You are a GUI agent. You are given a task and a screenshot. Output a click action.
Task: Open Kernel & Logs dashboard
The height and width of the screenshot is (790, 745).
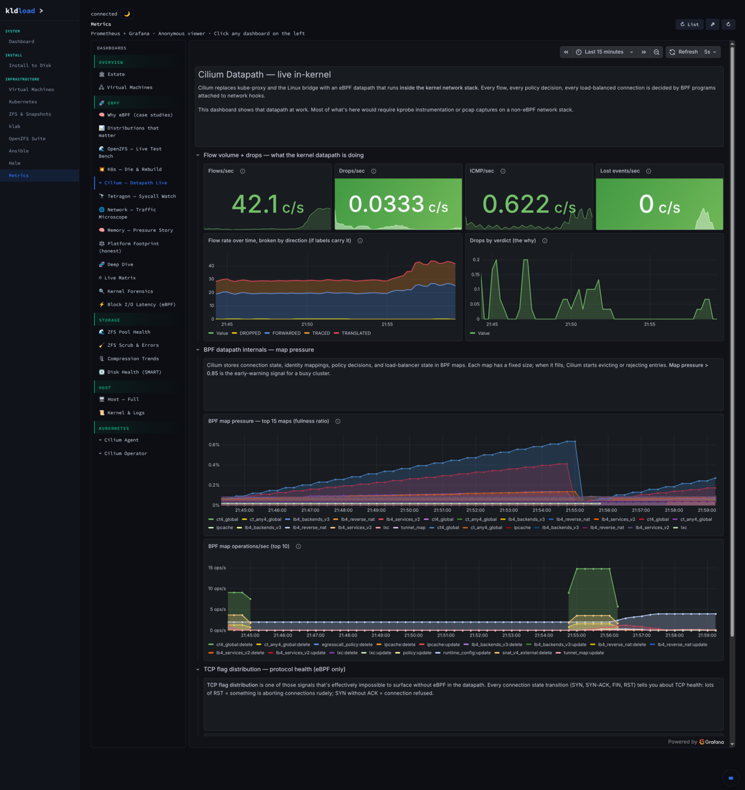pyautogui.click(x=137, y=413)
